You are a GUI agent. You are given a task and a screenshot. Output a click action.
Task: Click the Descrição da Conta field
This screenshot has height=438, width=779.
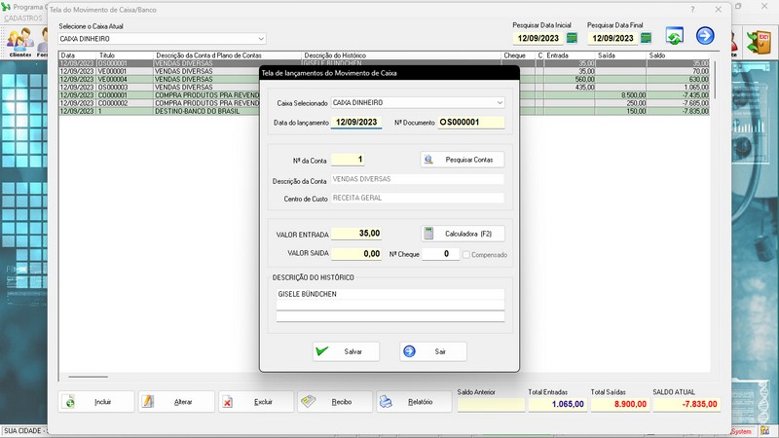click(x=418, y=179)
